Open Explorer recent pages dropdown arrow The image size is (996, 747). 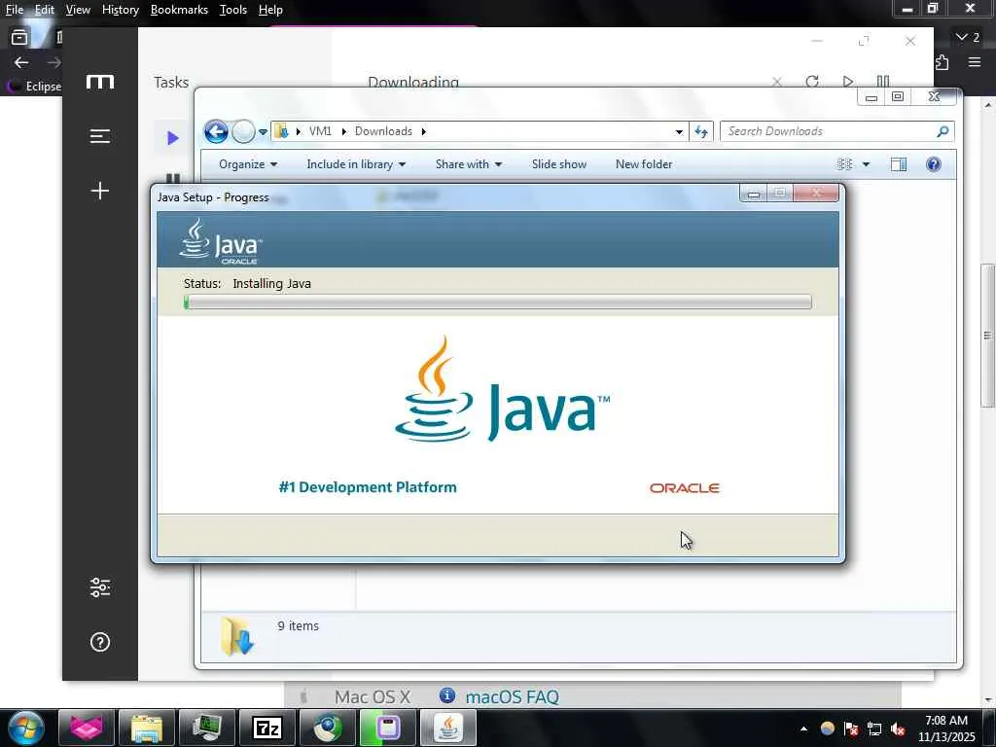click(263, 132)
